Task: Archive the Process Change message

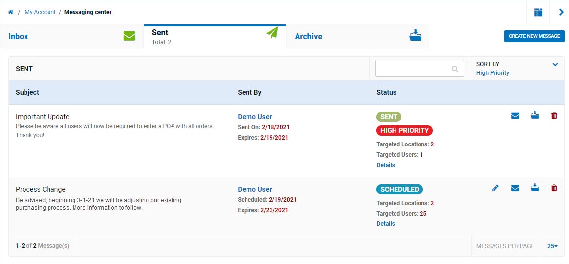Action: click(x=535, y=188)
